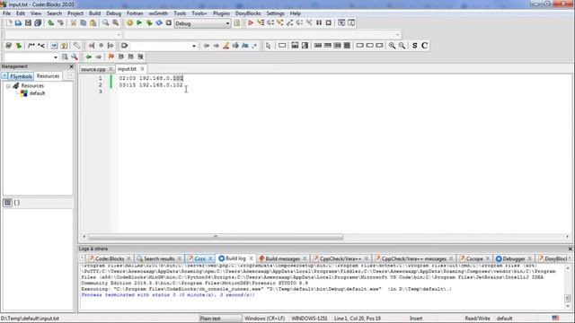Screen dimensions: 575x323
Task: Open the Plugins menu
Action: tap(221, 13)
